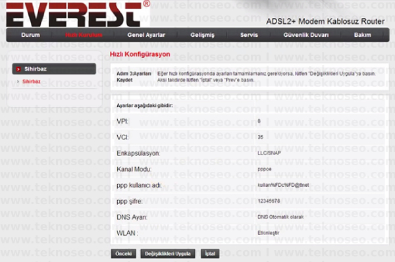Click the Enkapsülasyon LLC/SNAP value

pos(269,153)
